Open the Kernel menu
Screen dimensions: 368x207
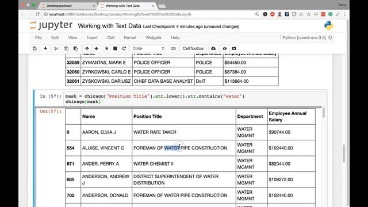[130, 37]
